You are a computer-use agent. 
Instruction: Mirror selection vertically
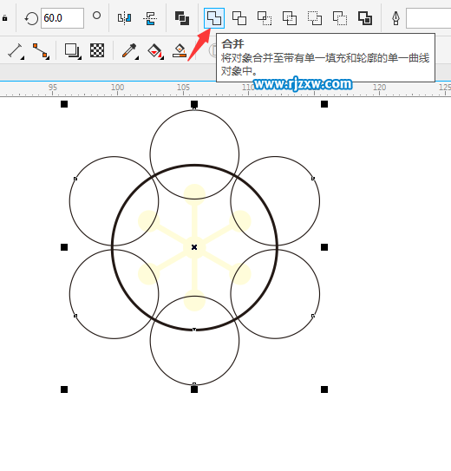point(150,18)
